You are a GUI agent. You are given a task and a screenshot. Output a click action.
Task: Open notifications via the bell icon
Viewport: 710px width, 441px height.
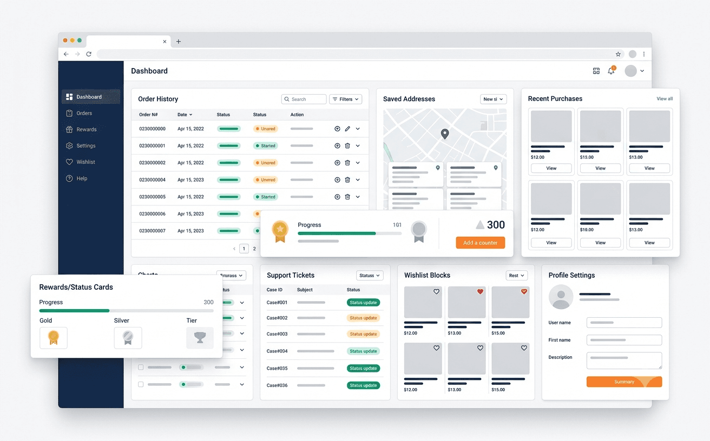coord(611,71)
